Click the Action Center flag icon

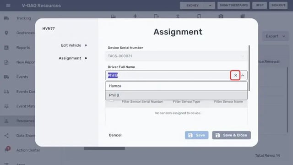[7, 149]
